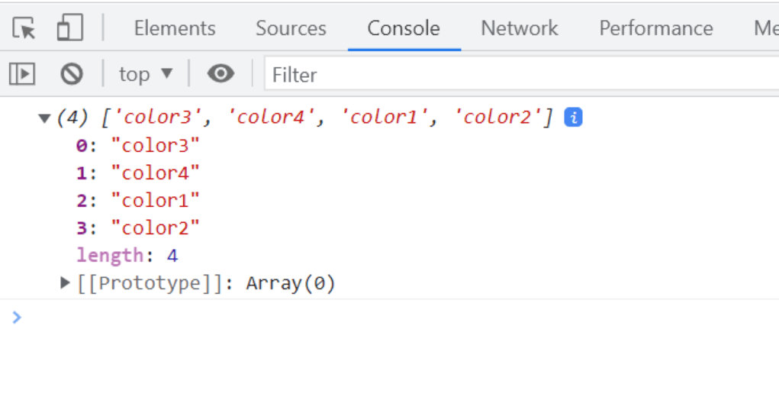Click the blue array info icon
779x413 pixels.
coord(573,118)
